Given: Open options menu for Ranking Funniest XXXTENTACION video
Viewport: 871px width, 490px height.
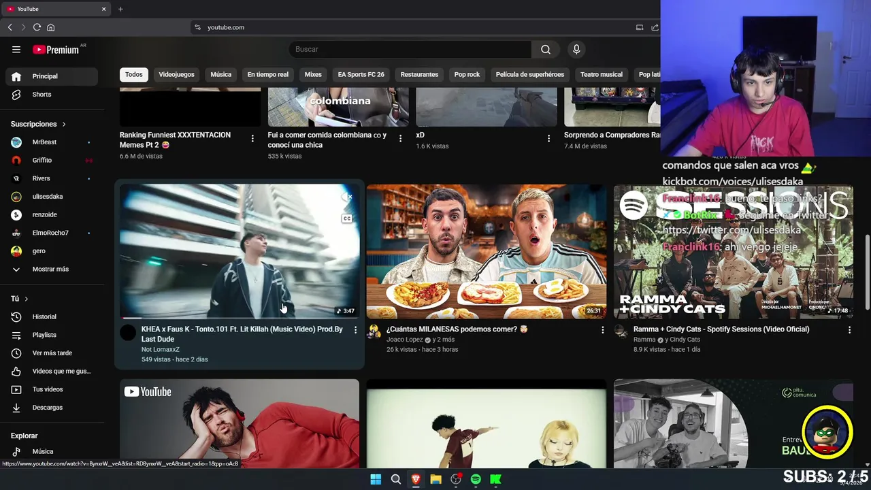Looking at the screenshot, I should pos(252,138).
